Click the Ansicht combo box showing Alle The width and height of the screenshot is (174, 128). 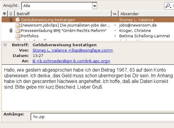point(59,6)
